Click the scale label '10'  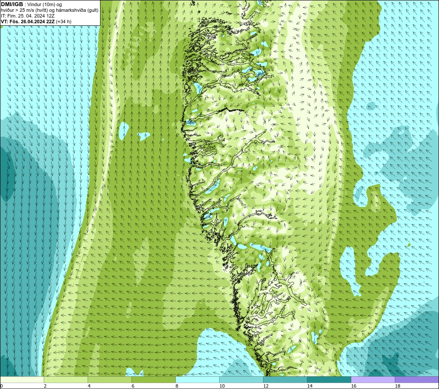click(222, 386)
